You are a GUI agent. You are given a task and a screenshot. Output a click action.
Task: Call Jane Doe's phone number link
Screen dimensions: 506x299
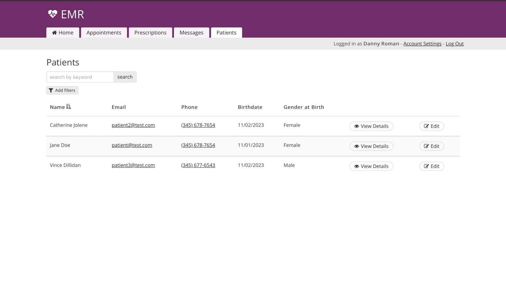point(198,145)
